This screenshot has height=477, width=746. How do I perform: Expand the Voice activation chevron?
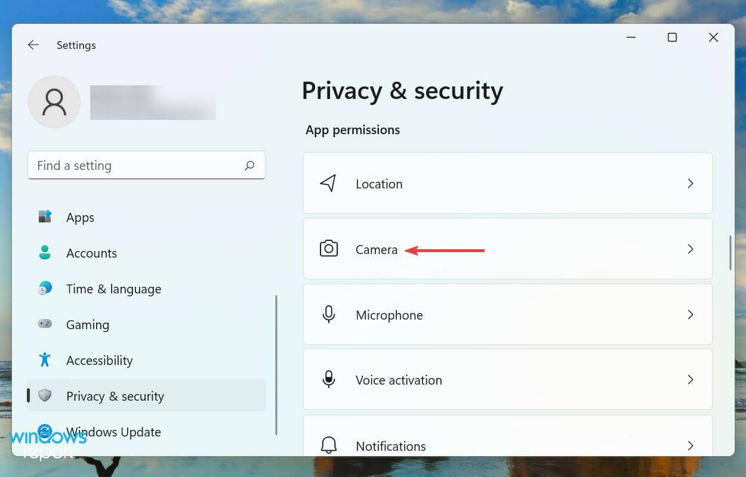(x=690, y=380)
